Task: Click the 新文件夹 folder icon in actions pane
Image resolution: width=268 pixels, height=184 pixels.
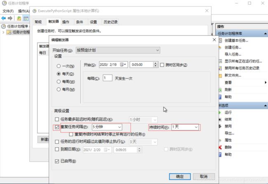Action: pyautogui.click(x=220, y=75)
